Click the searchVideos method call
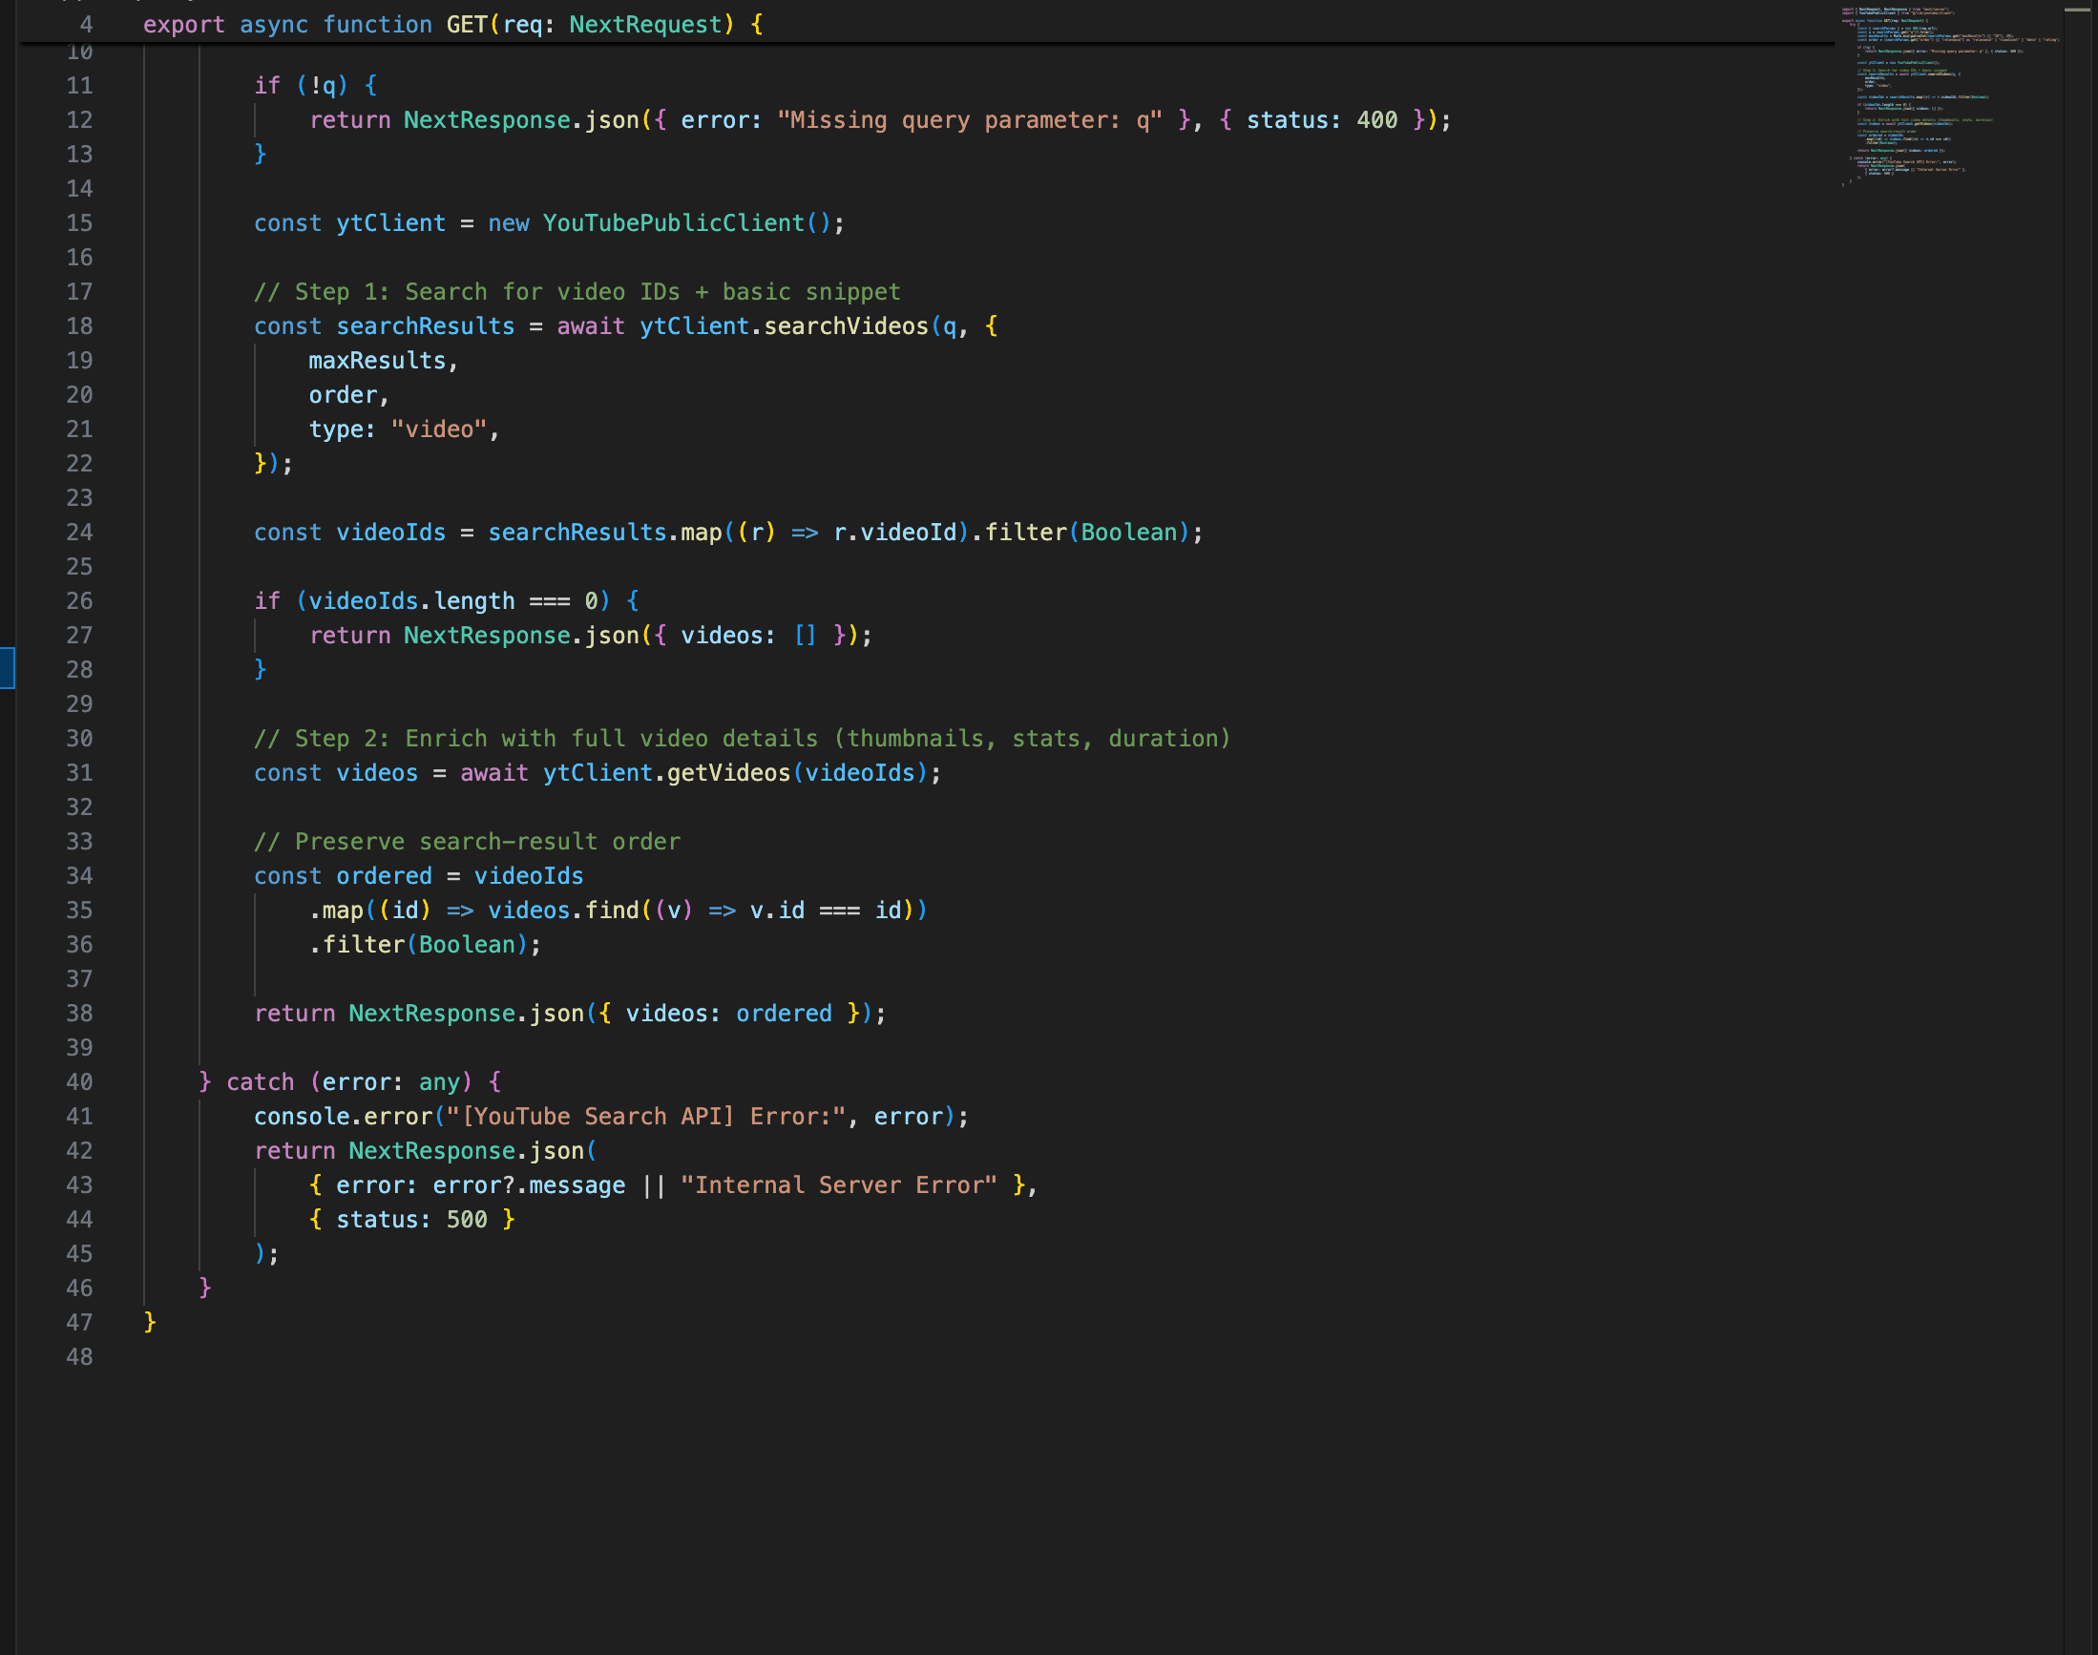The image size is (2098, 1655). tap(845, 326)
